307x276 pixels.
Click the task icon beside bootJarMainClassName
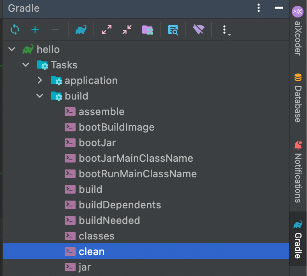click(x=70, y=158)
